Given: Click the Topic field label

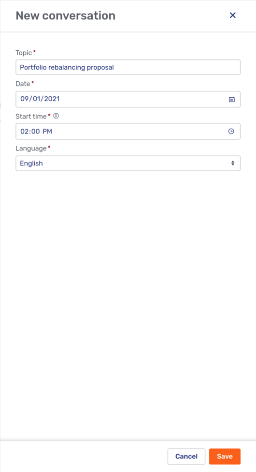Looking at the screenshot, I should pyautogui.click(x=24, y=53).
